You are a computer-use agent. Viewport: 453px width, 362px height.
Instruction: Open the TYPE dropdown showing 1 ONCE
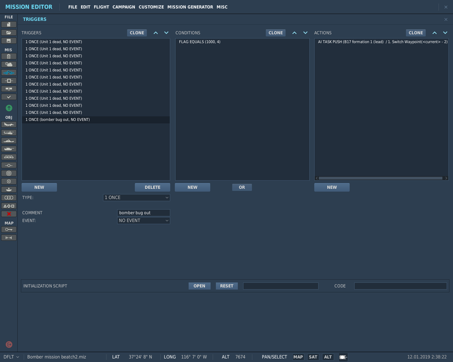[x=136, y=197]
